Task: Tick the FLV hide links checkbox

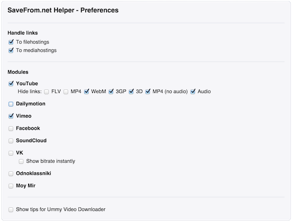Action: (47, 92)
